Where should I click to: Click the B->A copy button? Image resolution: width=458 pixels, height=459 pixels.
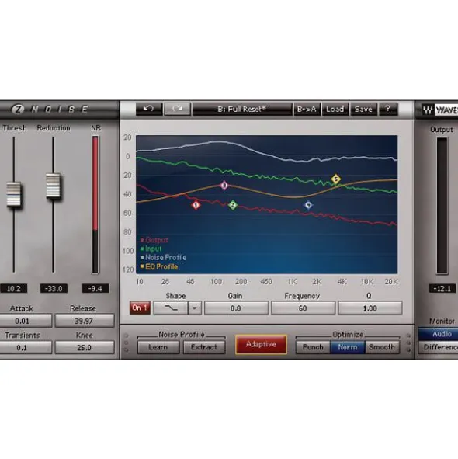point(307,109)
